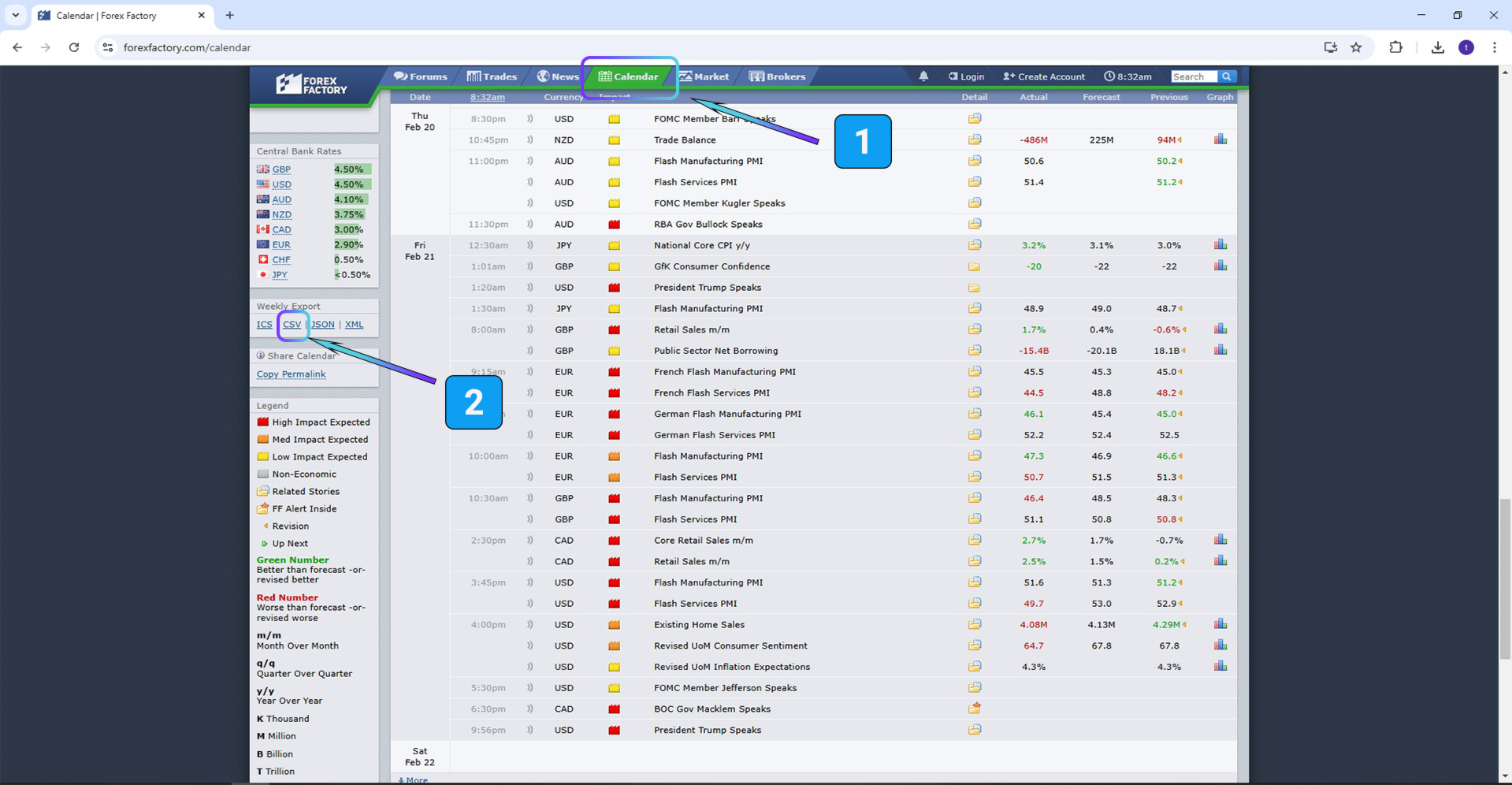Export weekly calendar as ICS

pos(264,325)
